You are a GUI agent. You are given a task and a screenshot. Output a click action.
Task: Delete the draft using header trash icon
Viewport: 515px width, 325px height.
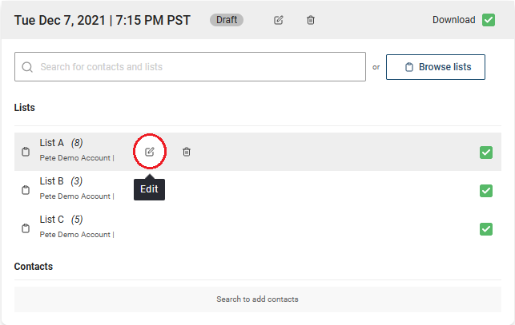click(x=311, y=20)
